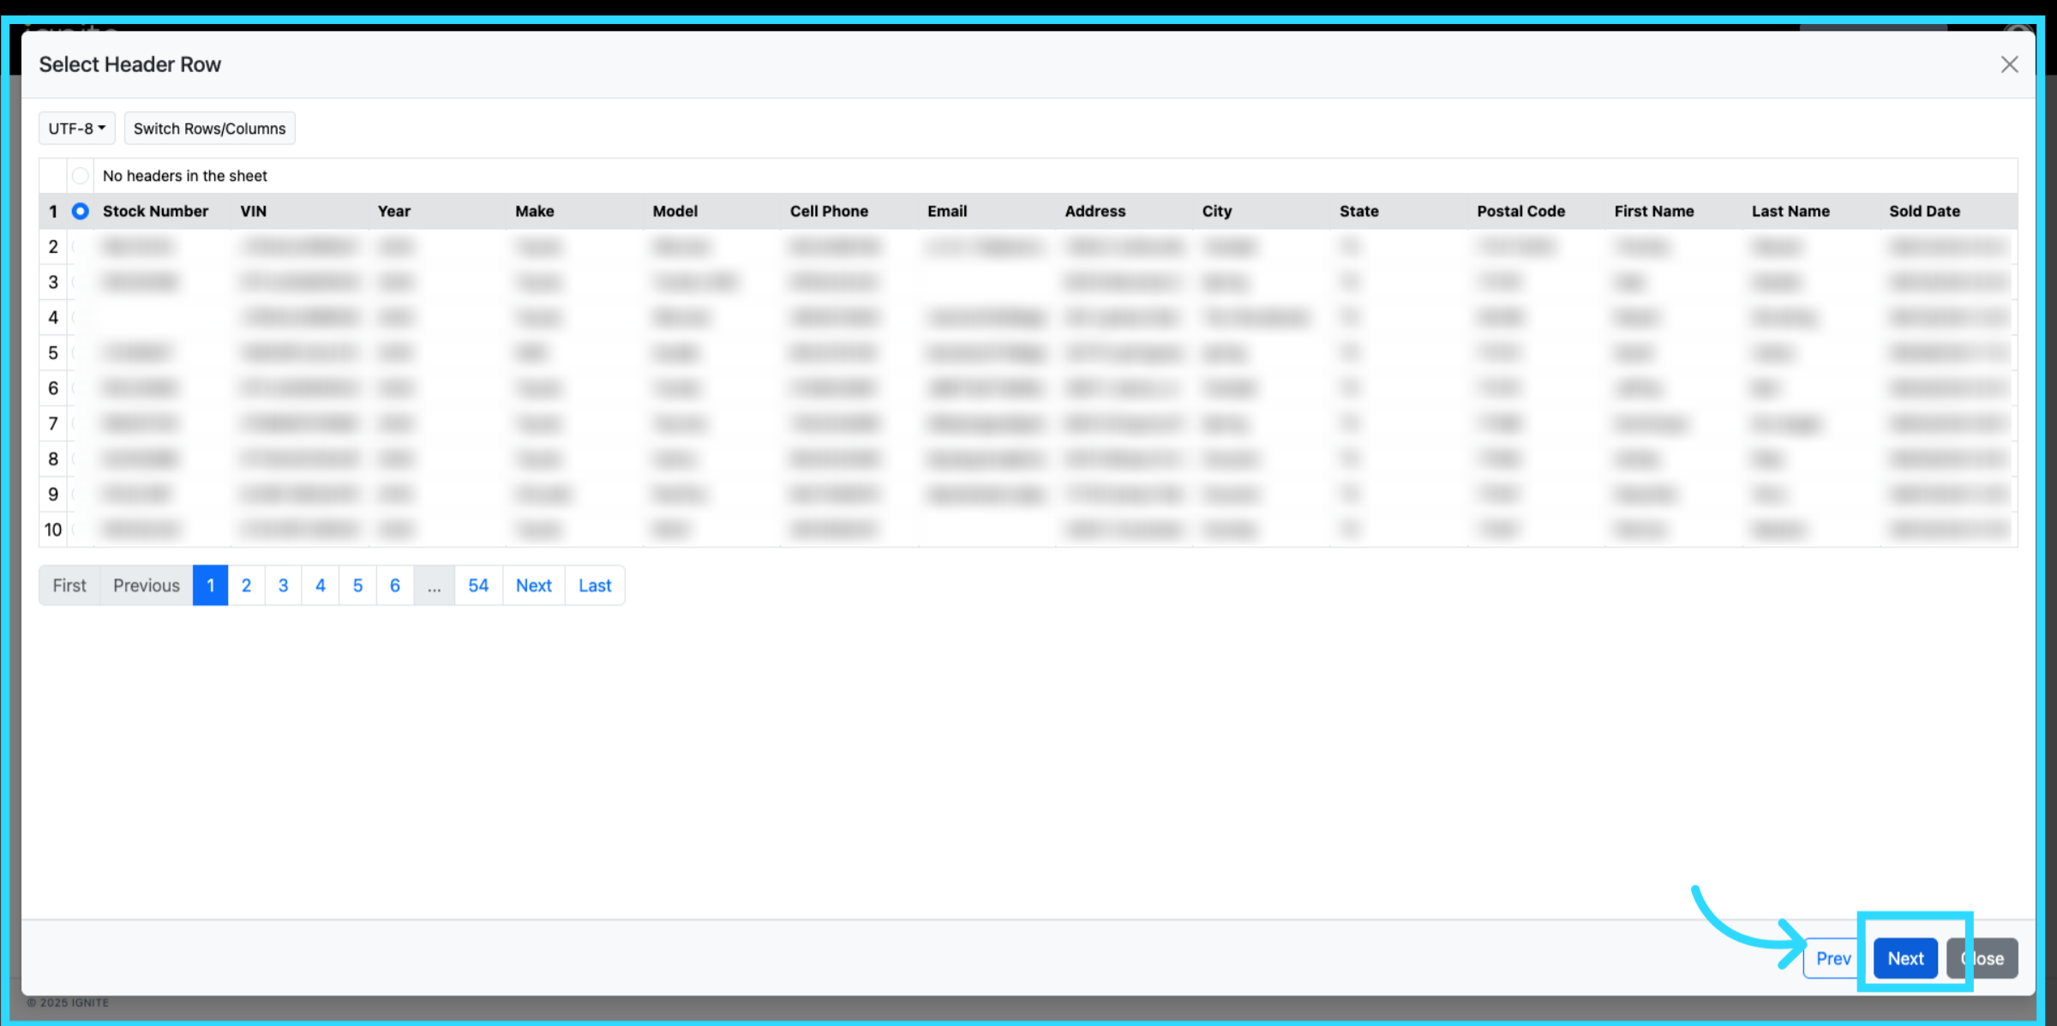
Task: Click the Email column header cell
Action: click(947, 211)
